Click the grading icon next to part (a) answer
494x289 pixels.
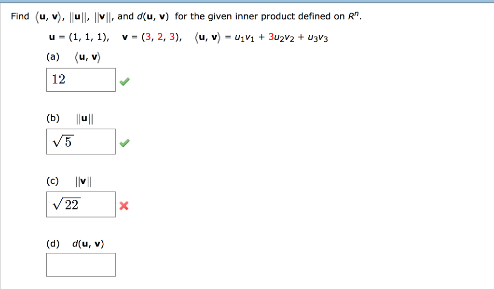tap(124, 81)
